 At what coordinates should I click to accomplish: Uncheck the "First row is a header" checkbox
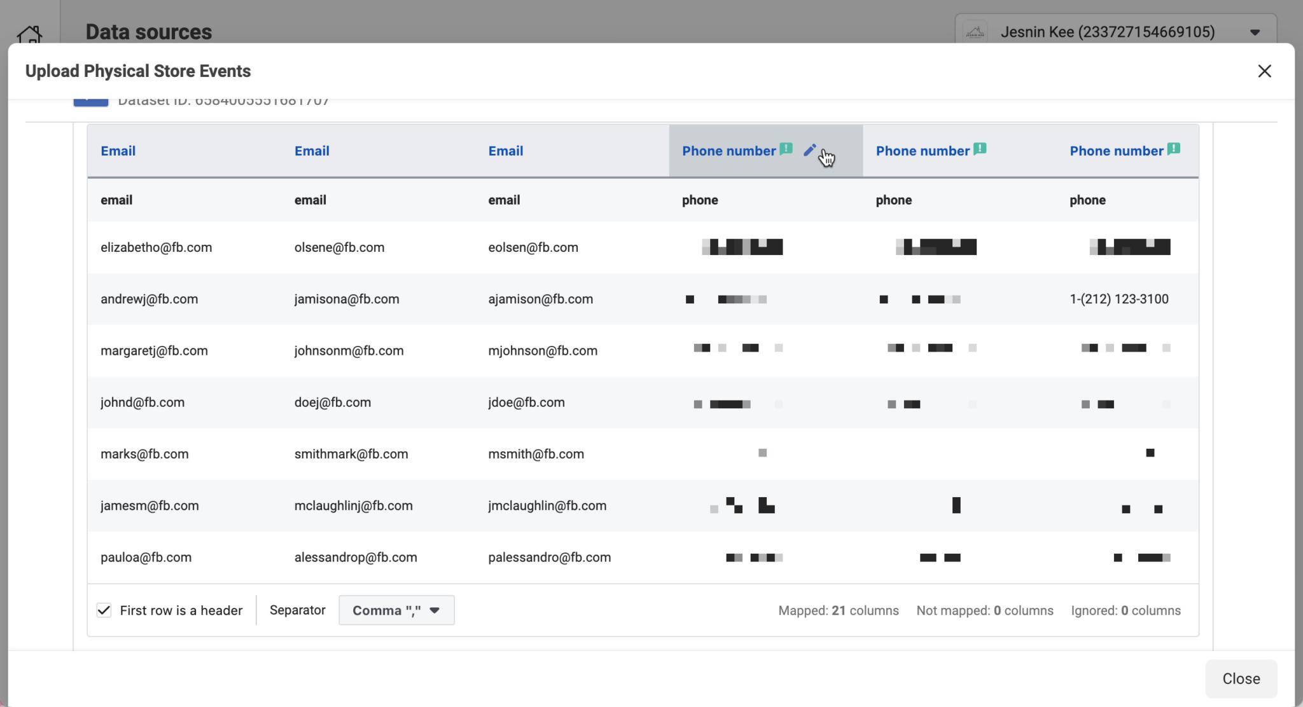(105, 610)
